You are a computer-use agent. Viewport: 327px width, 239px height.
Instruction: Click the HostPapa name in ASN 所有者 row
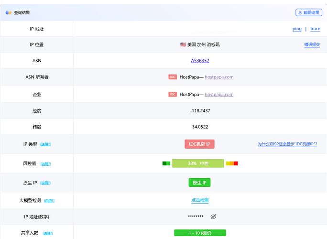(189, 77)
